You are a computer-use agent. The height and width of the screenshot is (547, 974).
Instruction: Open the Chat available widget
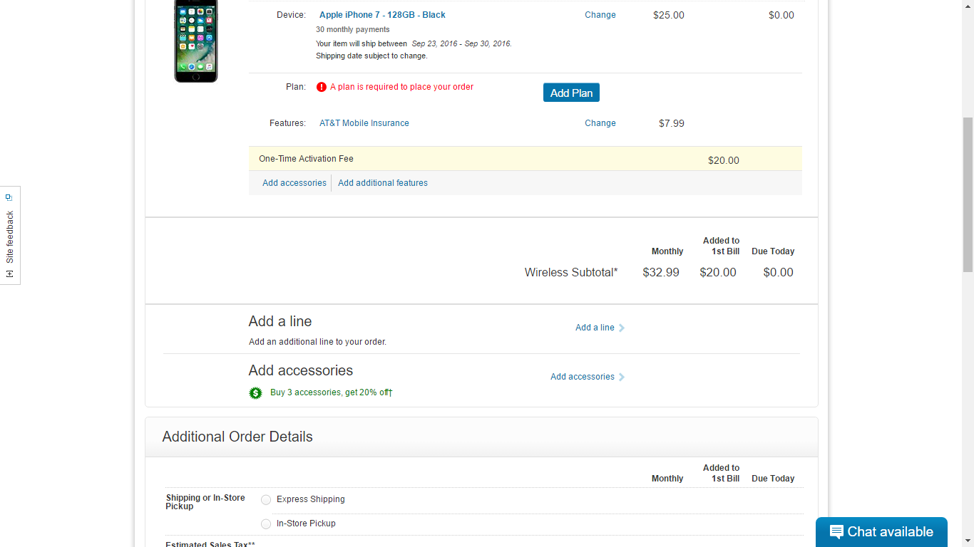881,532
